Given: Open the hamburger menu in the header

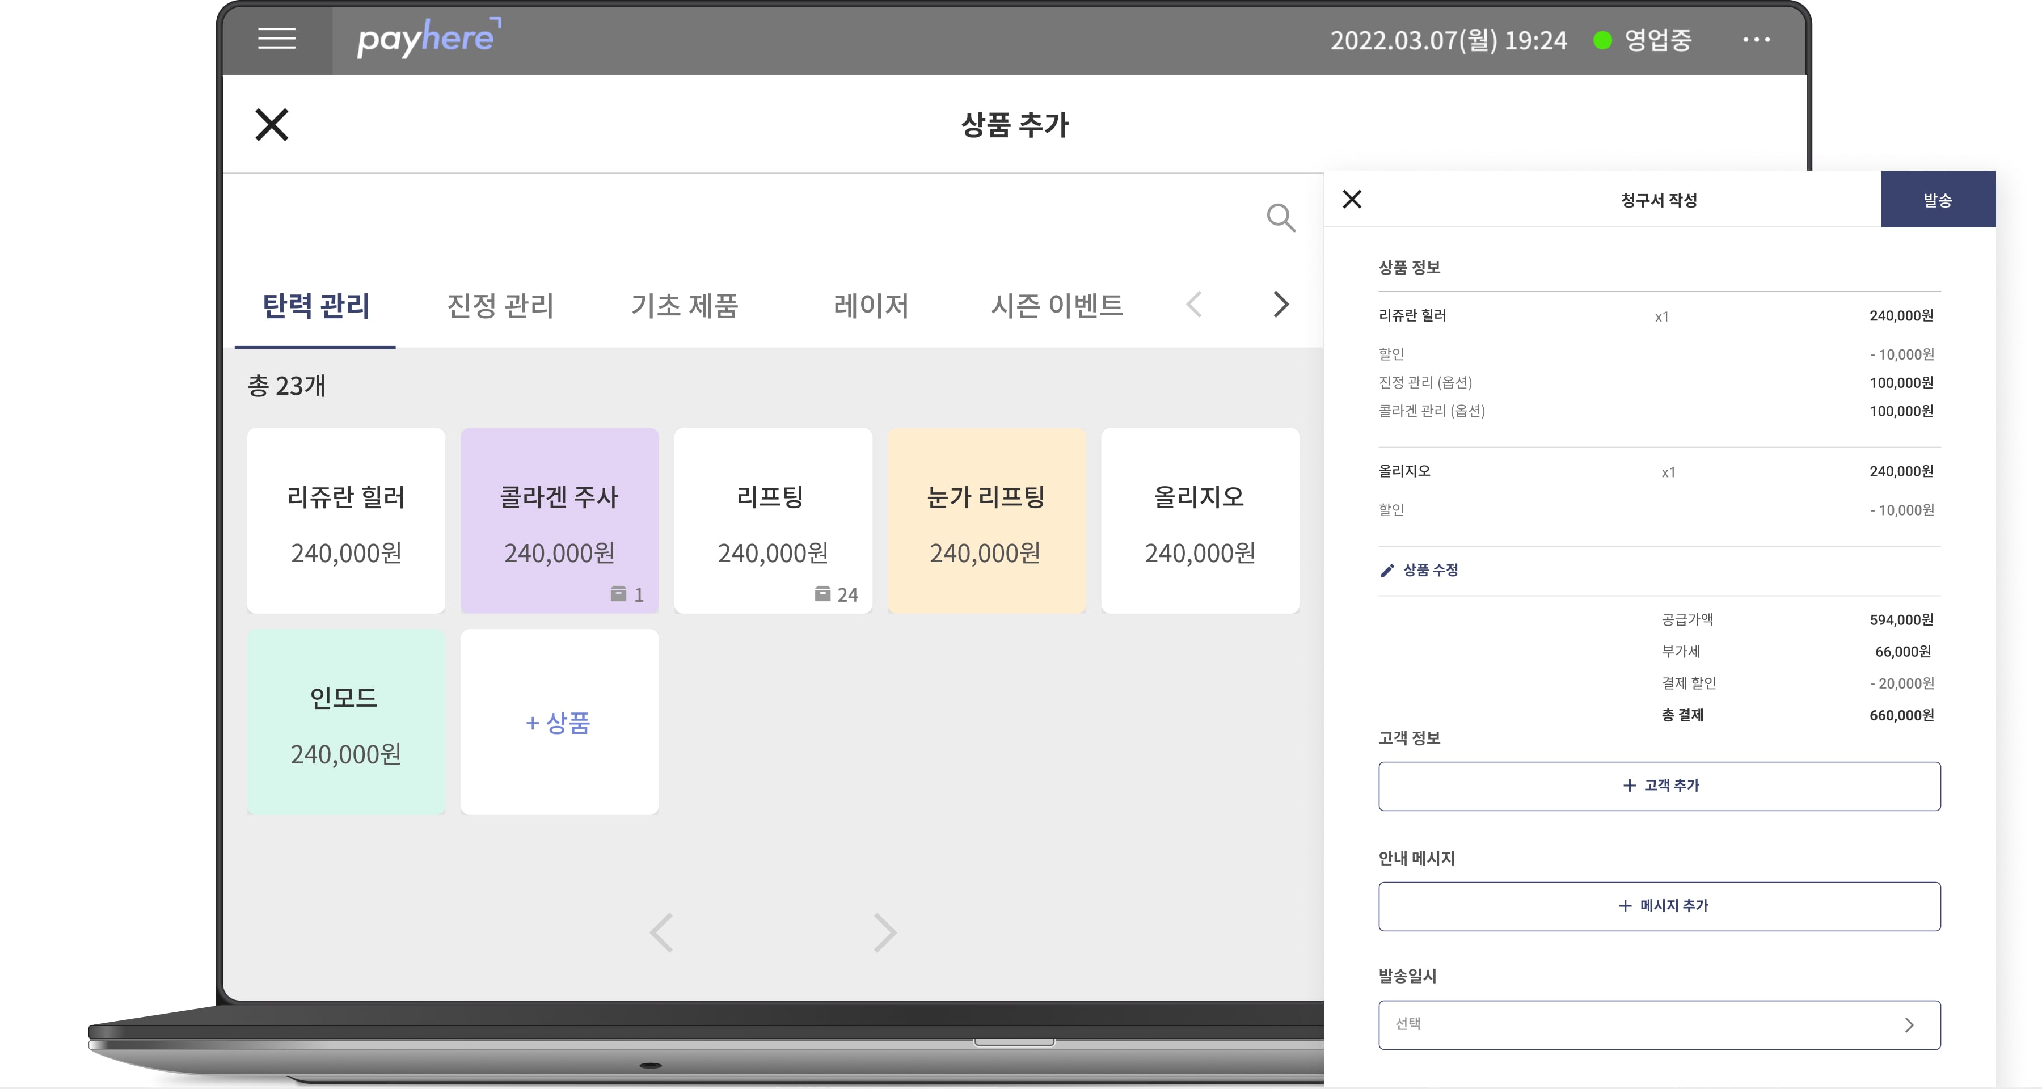Looking at the screenshot, I should click(277, 38).
